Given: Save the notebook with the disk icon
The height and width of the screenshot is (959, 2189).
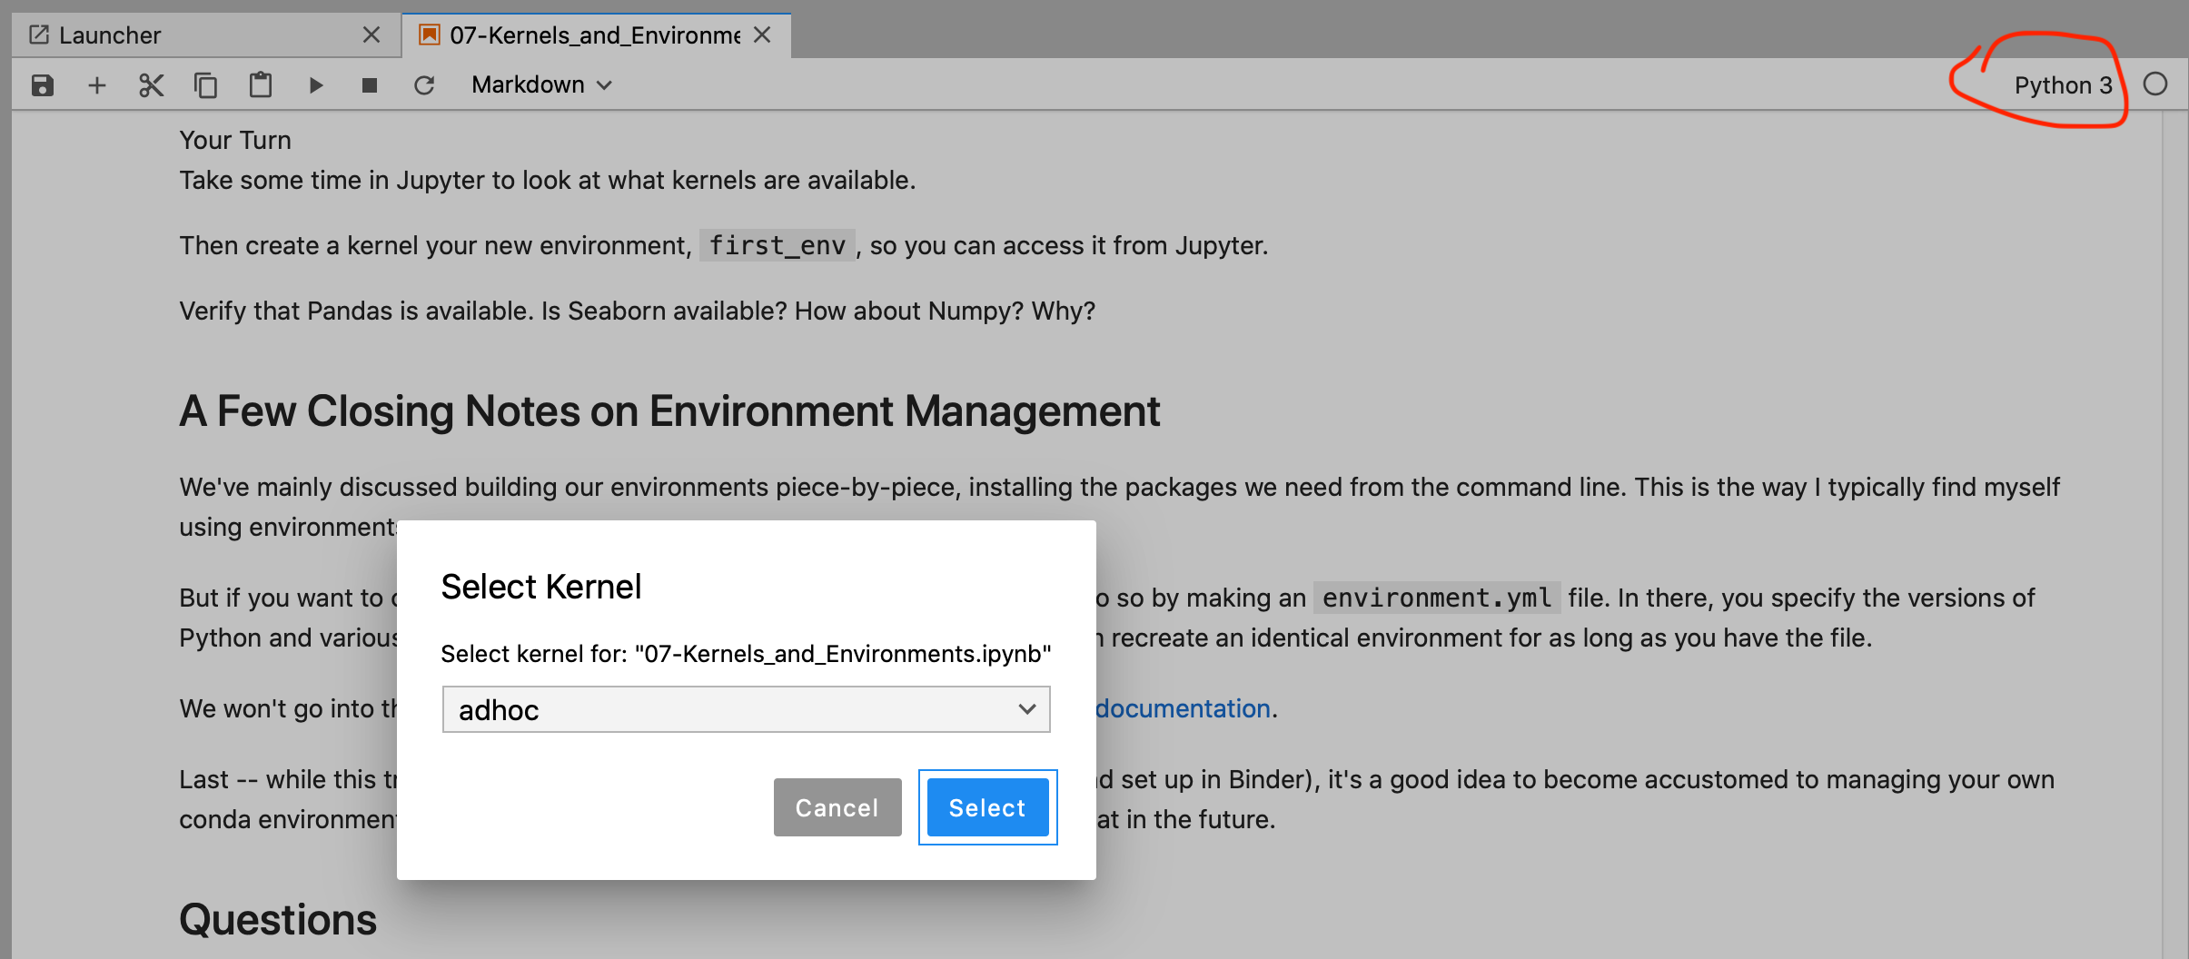Looking at the screenshot, I should click(43, 85).
